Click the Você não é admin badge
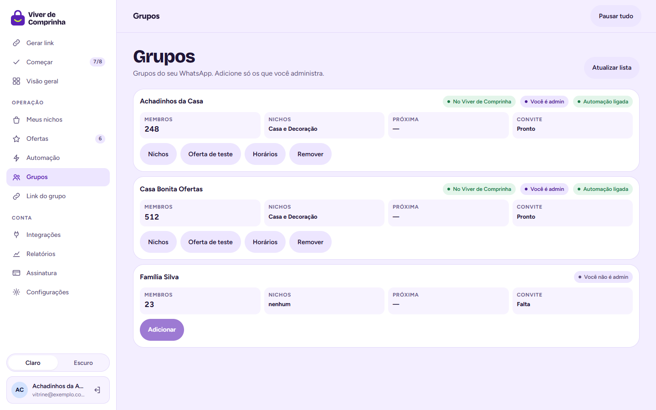Image resolution: width=656 pixels, height=410 pixels. 603,277
